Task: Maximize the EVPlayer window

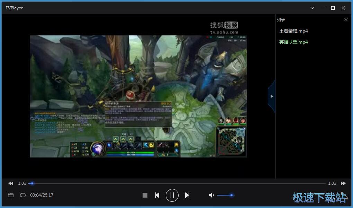Action: point(333,8)
